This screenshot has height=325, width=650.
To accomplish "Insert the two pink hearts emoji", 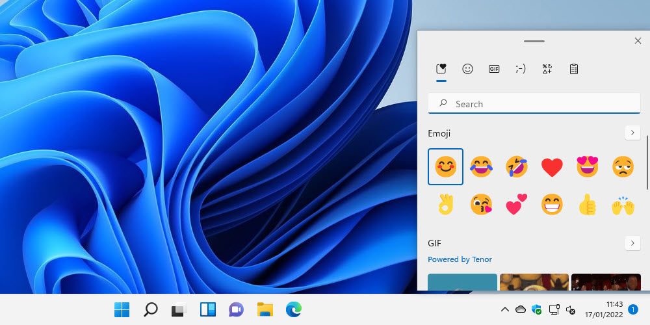I will click(x=517, y=204).
